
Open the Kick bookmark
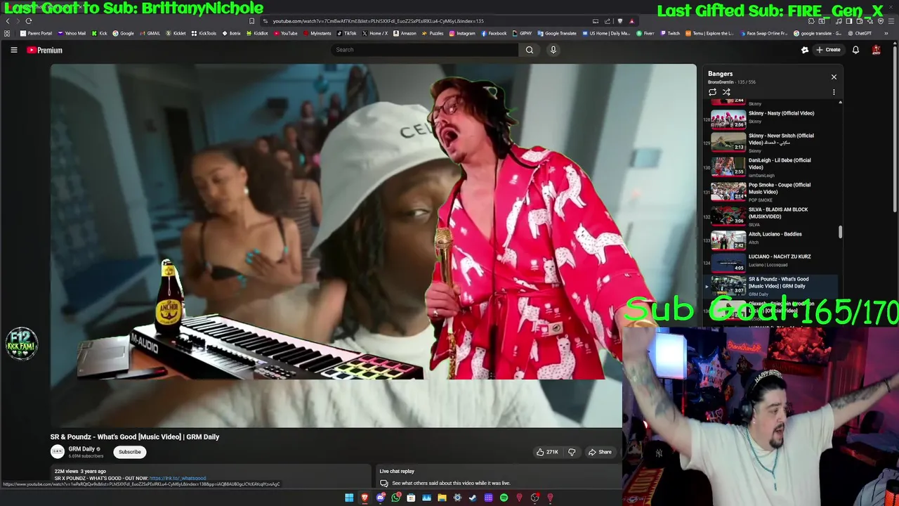tap(100, 33)
